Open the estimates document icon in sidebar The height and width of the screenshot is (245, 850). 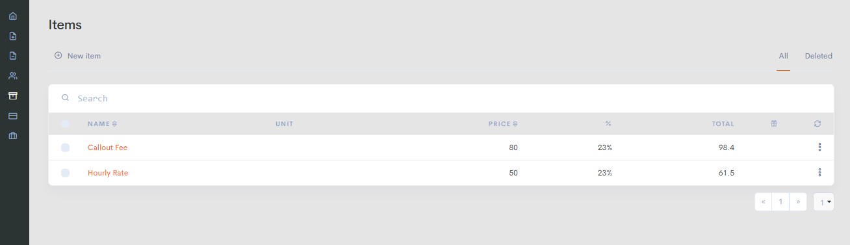pyautogui.click(x=13, y=56)
